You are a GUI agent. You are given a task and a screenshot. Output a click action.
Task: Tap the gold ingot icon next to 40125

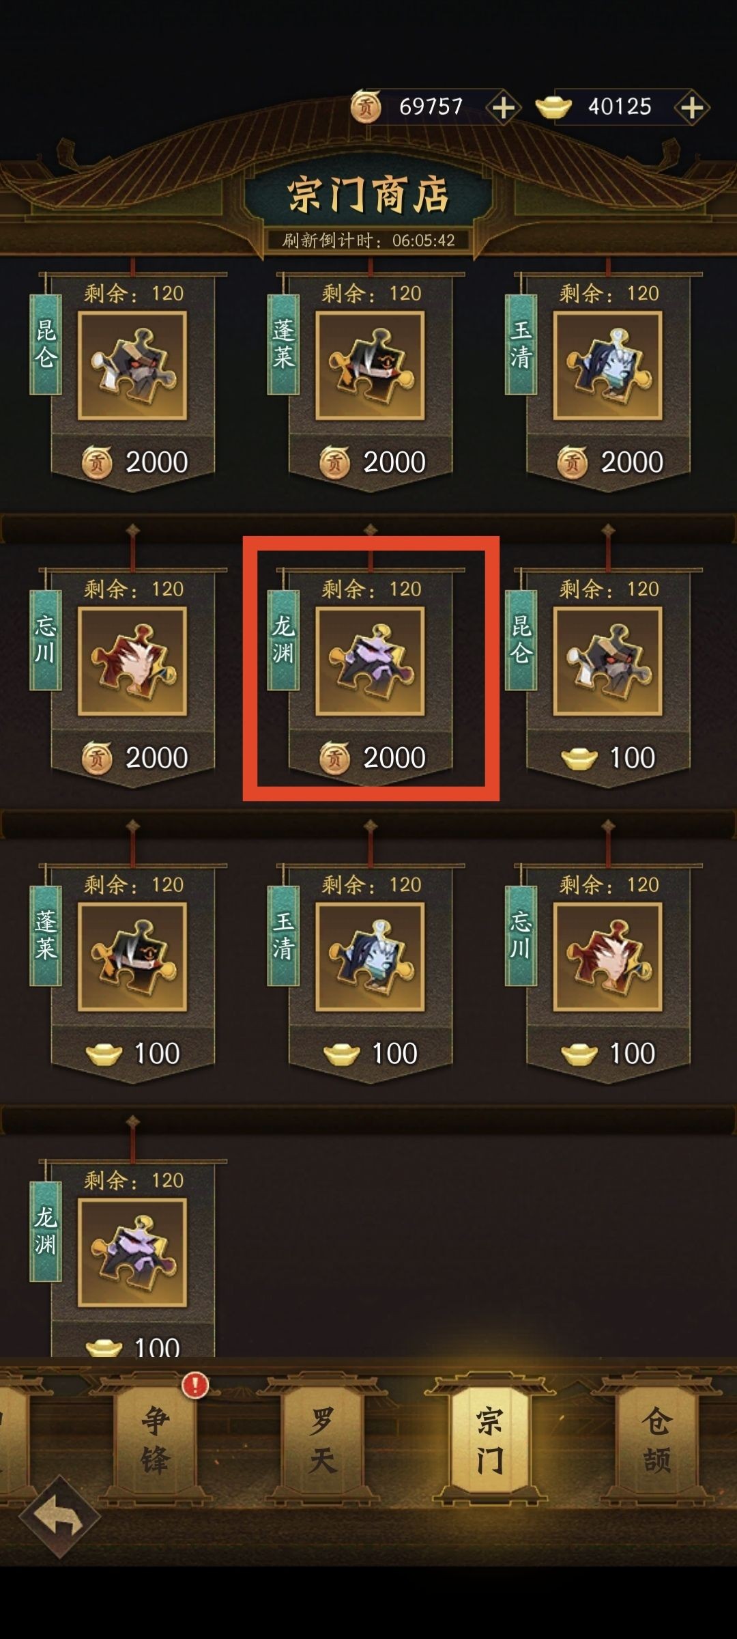[x=553, y=108]
